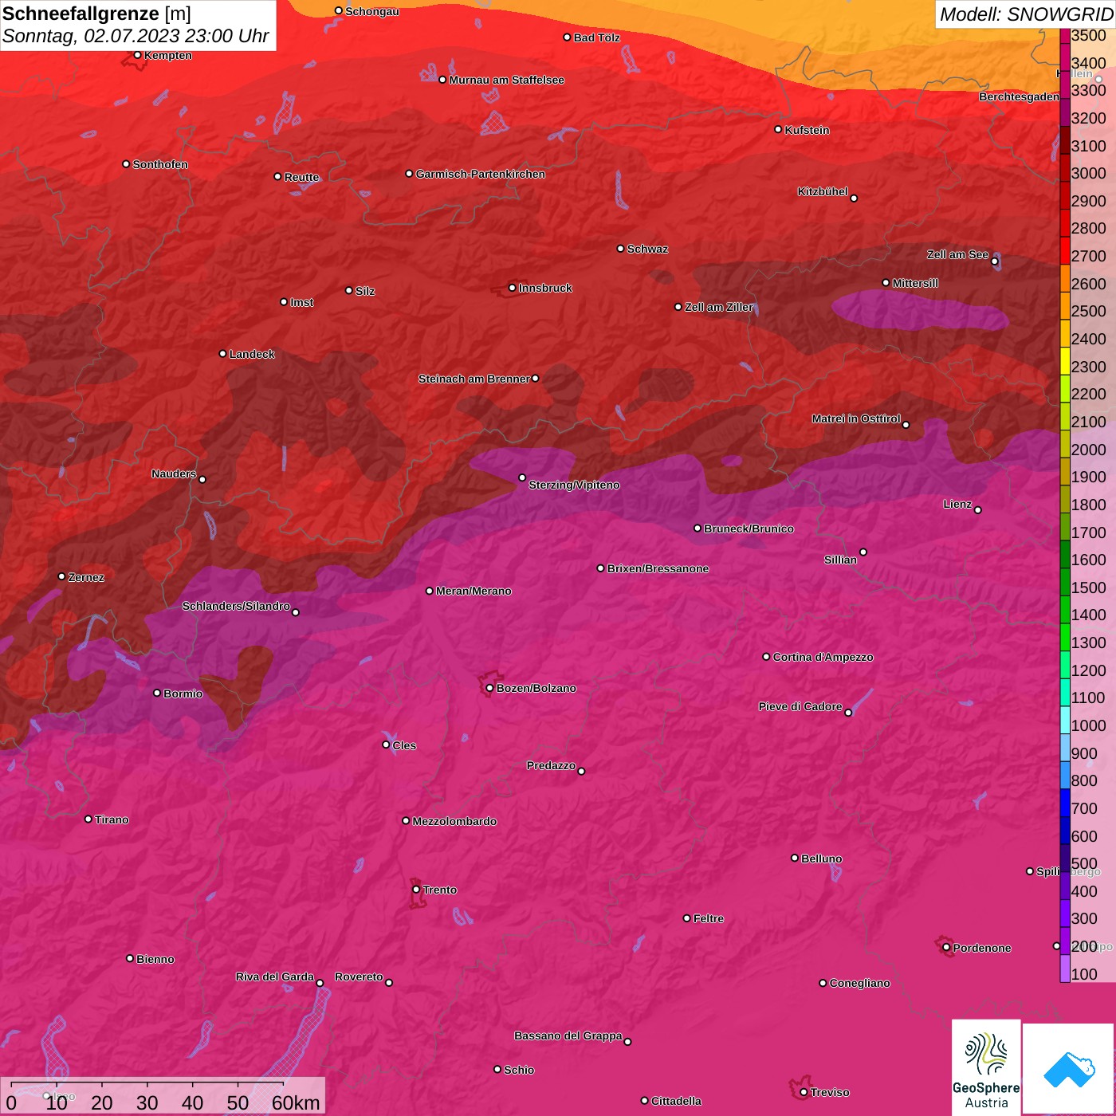Select the Landeck city marker dot

coord(222,353)
